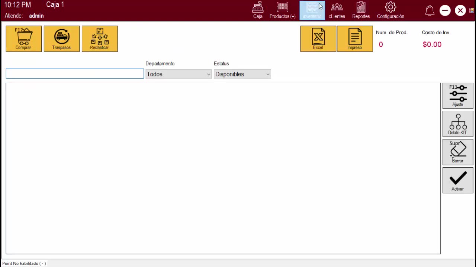Open Detalle KIT button
Image resolution: width=476 pixels, height=267 pixels.
[x=458, y=124]
